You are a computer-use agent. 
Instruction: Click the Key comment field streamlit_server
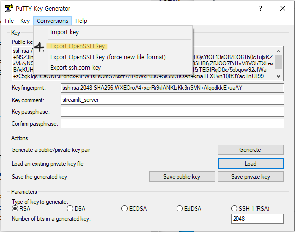coord(172,100)
